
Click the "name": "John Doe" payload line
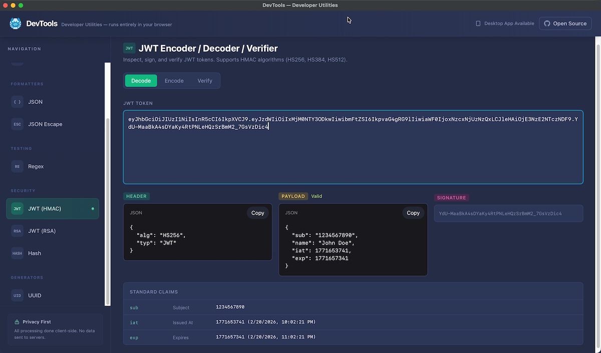(324, 243)
